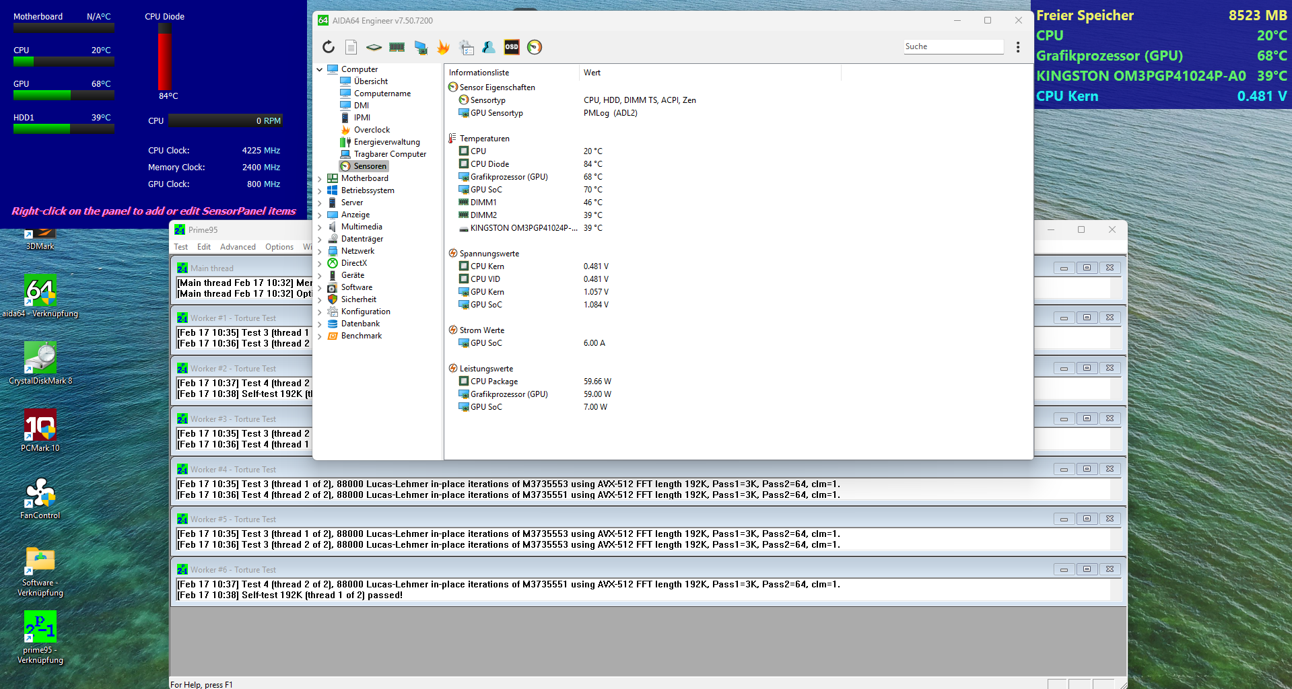Click the Sensor Eigenschaften group icon
This screenshot has height=689, width=1292.
point(453,87)
